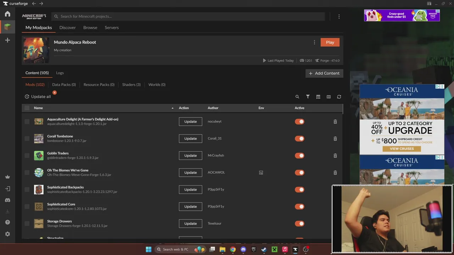Click View Cruises in Oceania ad
454x255 pixels.
pyautogui.click(x=402, y=149)
